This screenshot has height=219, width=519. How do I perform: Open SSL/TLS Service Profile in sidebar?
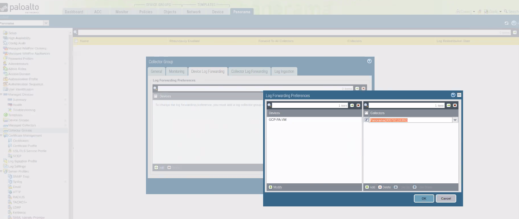pyautogui.click(x=29, y=151)
